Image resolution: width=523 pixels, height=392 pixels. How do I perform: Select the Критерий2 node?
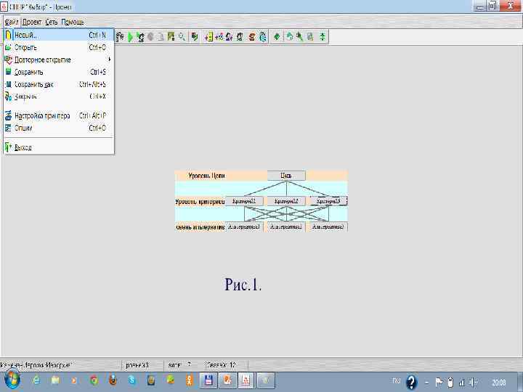286,201
